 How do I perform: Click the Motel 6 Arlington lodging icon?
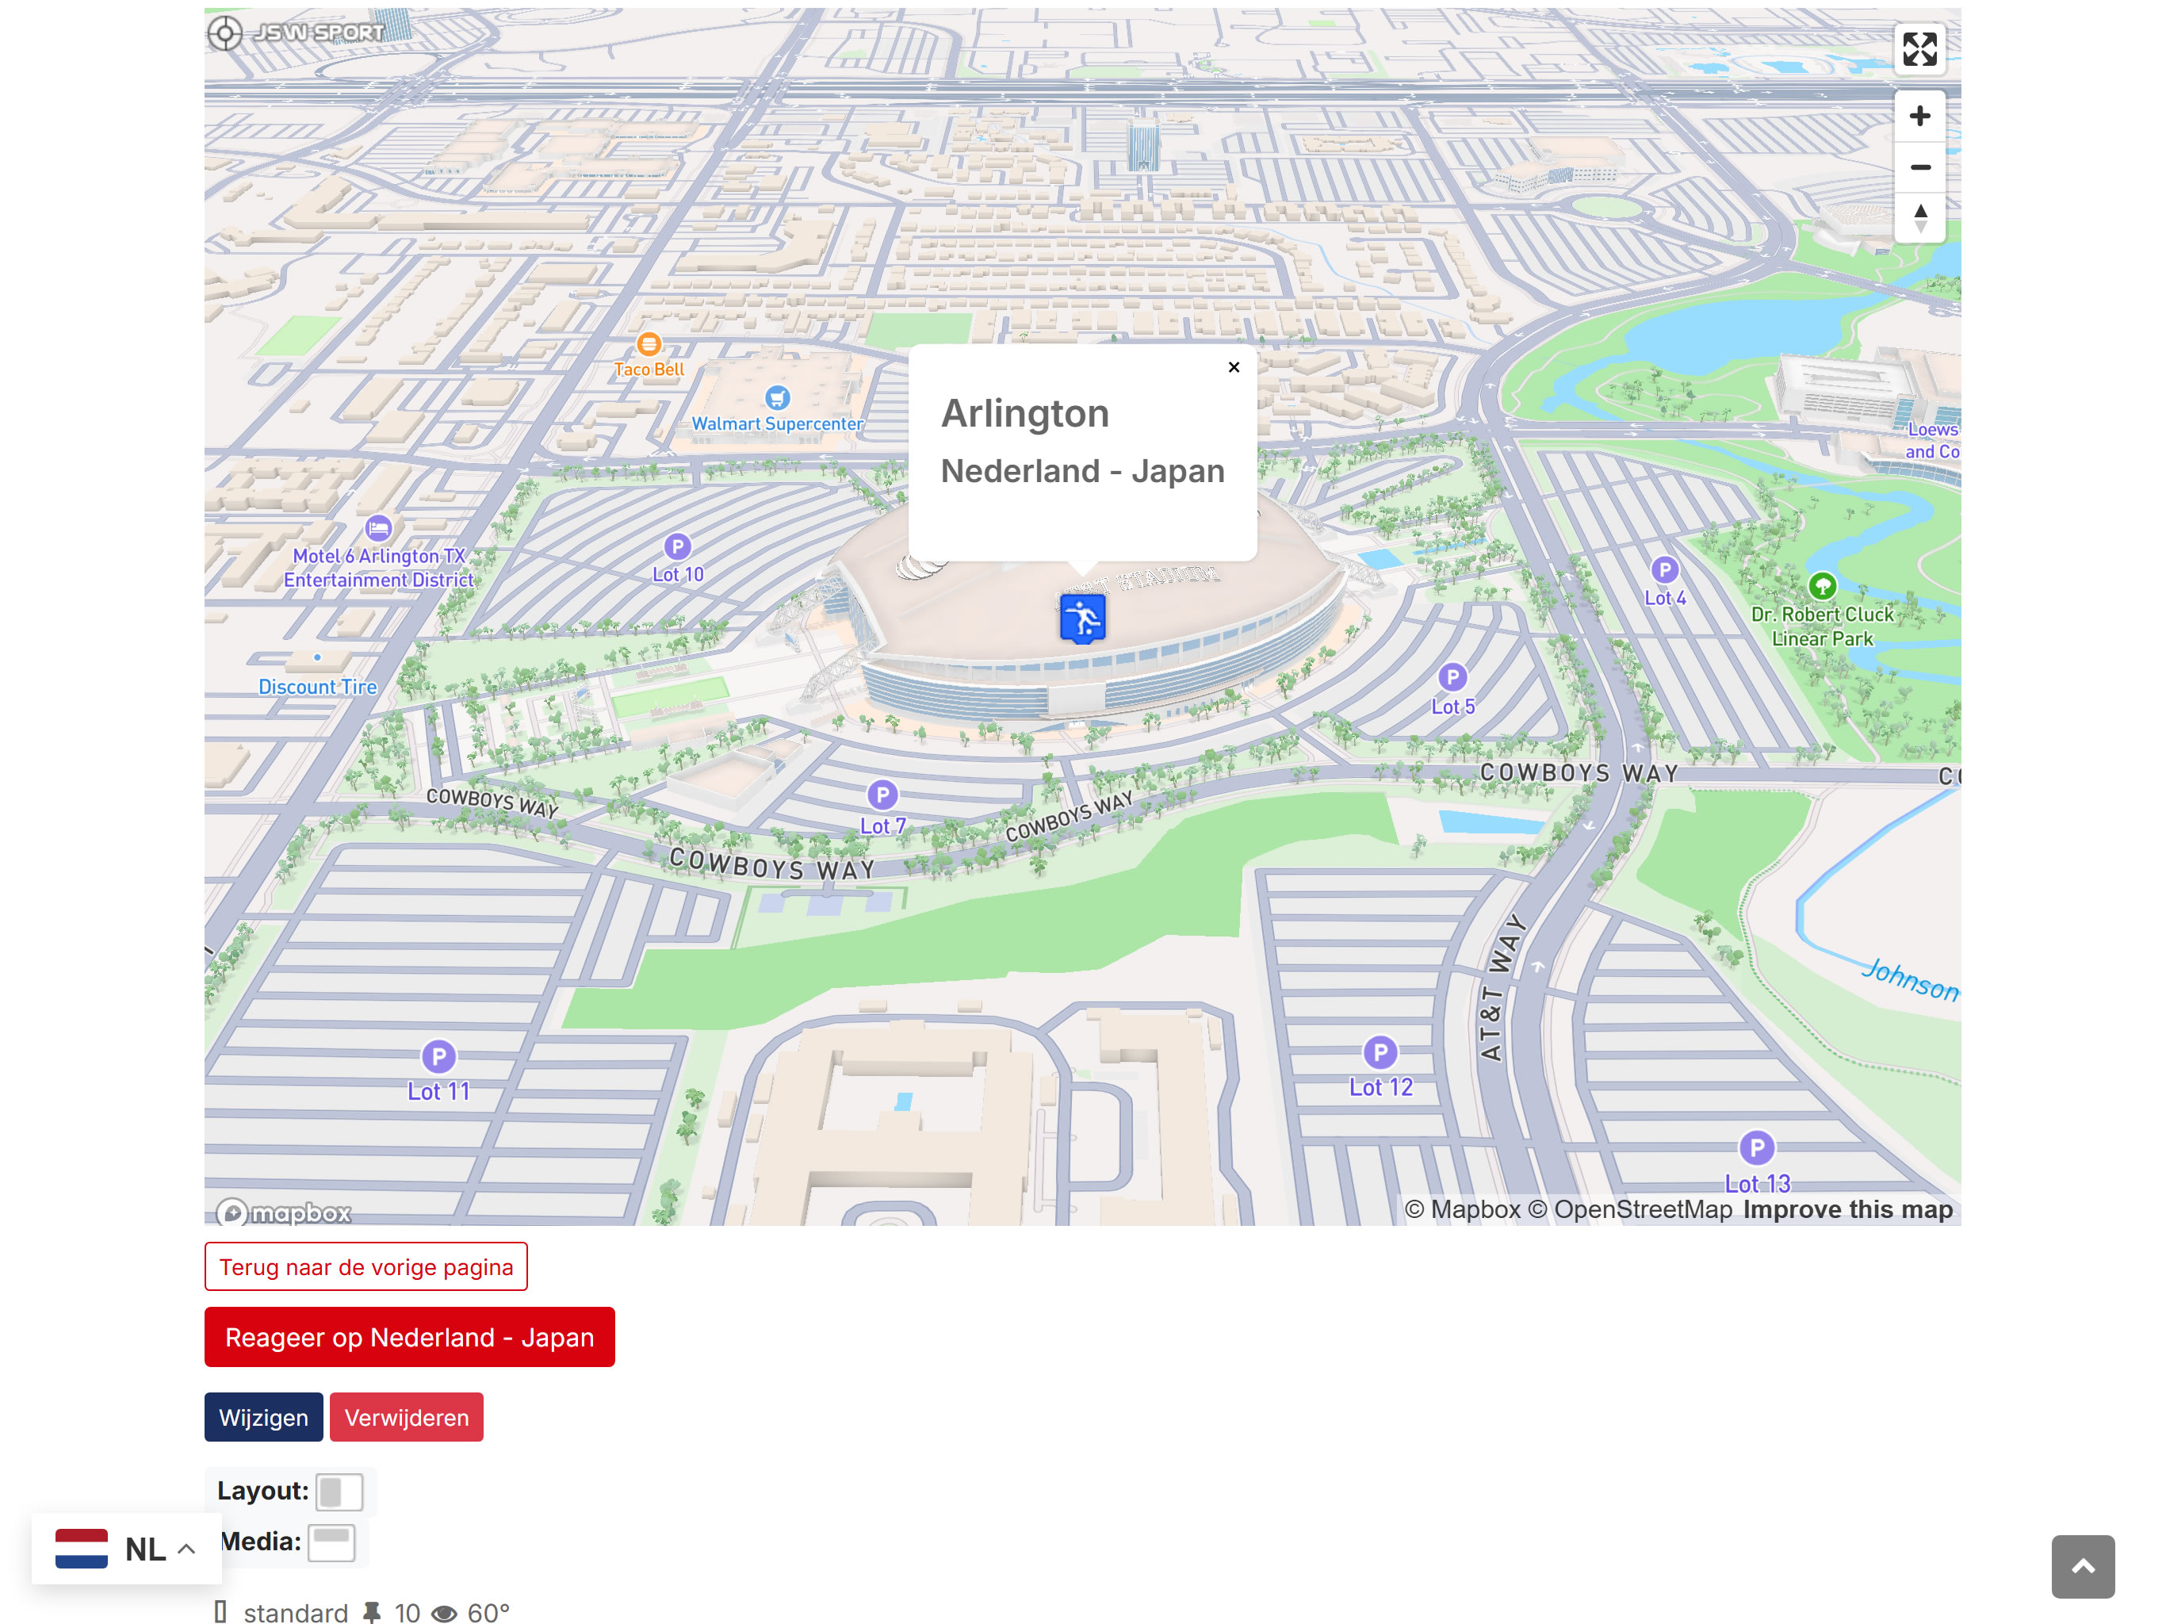click(x=378, y=529)
